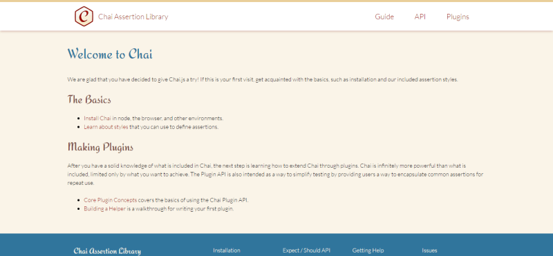Click the footer Issues link
553x256 pixels.
click(x=429, y=250)
